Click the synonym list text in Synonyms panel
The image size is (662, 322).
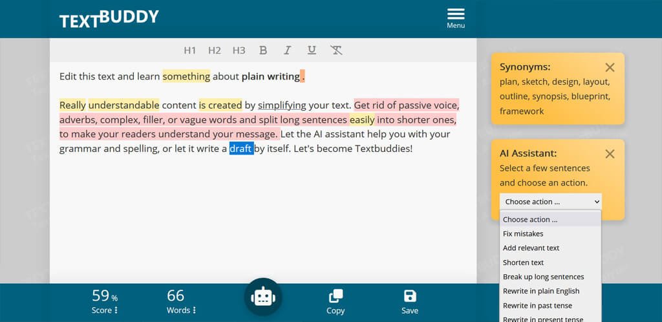[x=555, y=96]
